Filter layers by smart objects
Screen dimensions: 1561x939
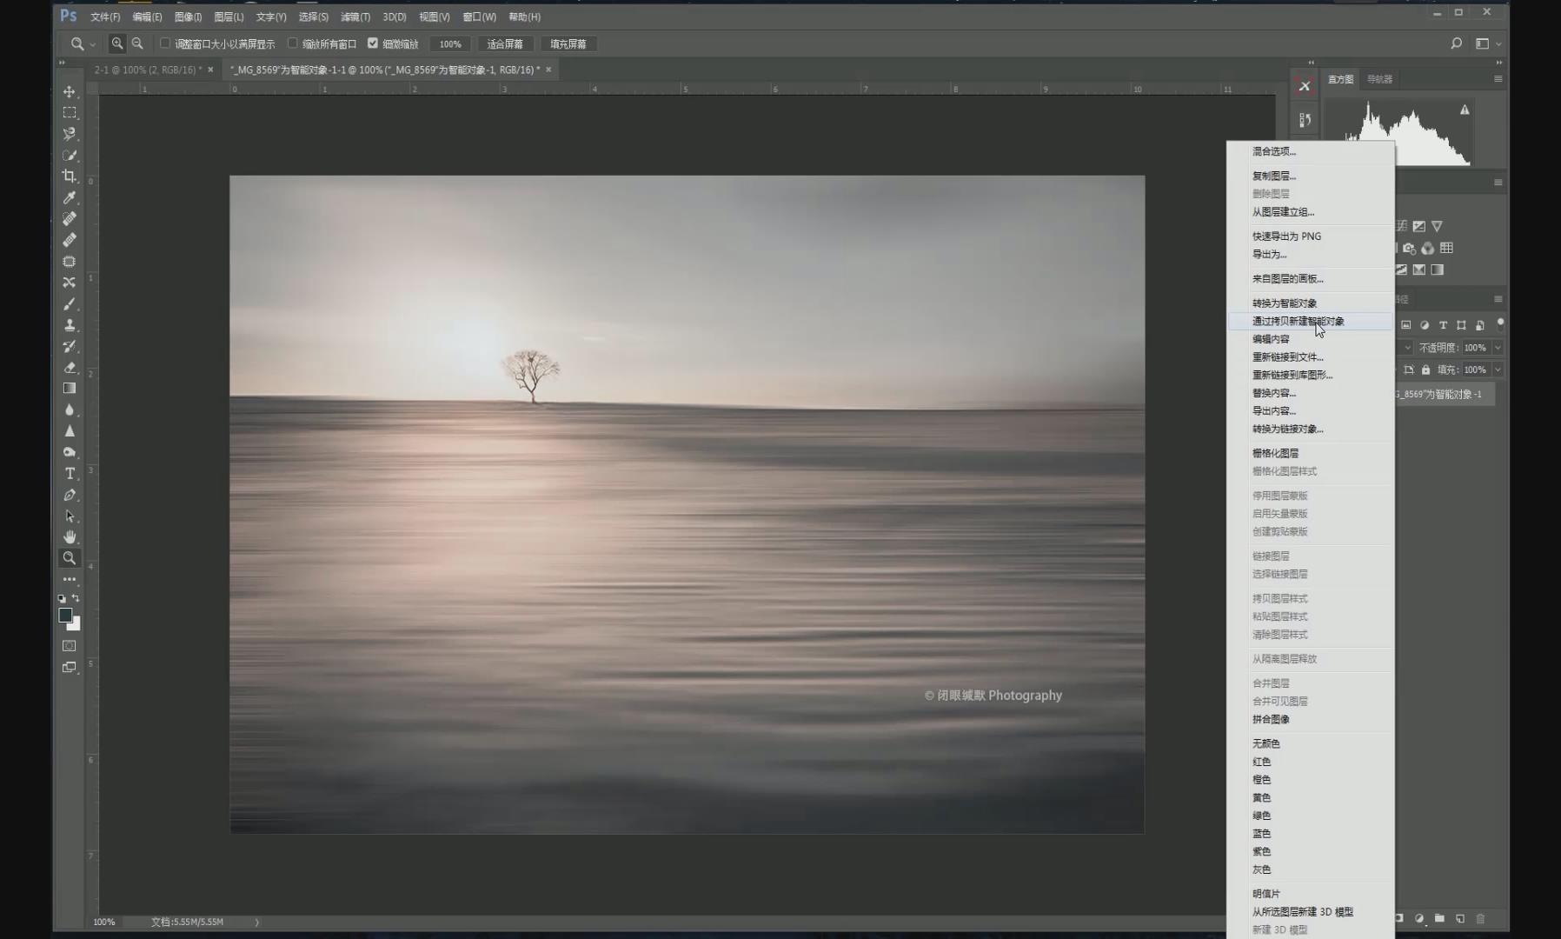click(x=1479, y=325)
